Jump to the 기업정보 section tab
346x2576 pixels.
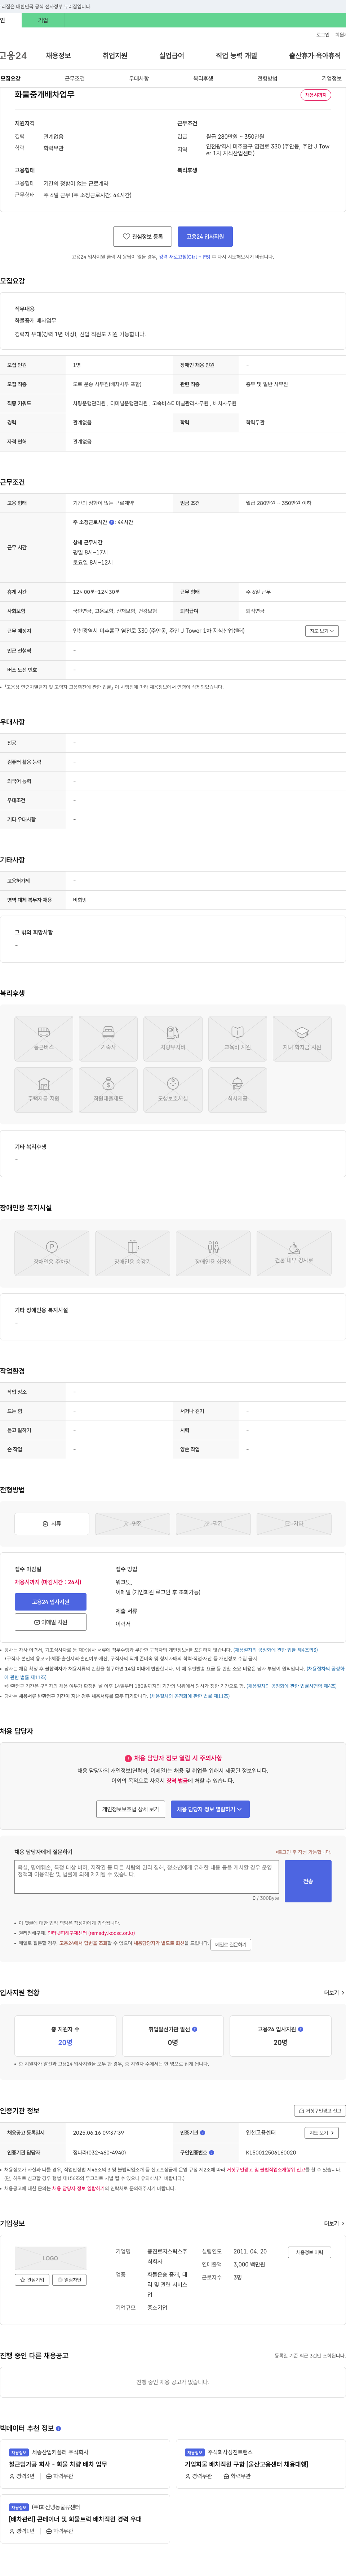[331, 78]
